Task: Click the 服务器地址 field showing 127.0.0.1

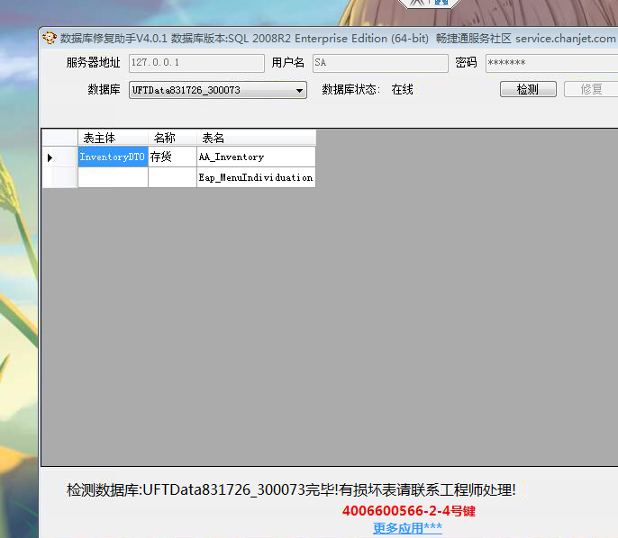Action: [x=196, y=63]
